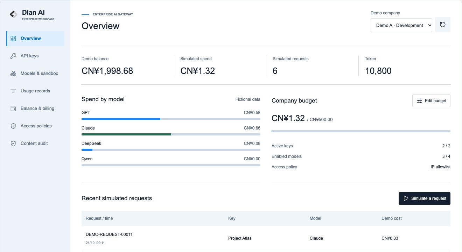The image size is (462, 252).
Task: Click the CN¥0.33 demo cost cell
Action: point(390,238)
